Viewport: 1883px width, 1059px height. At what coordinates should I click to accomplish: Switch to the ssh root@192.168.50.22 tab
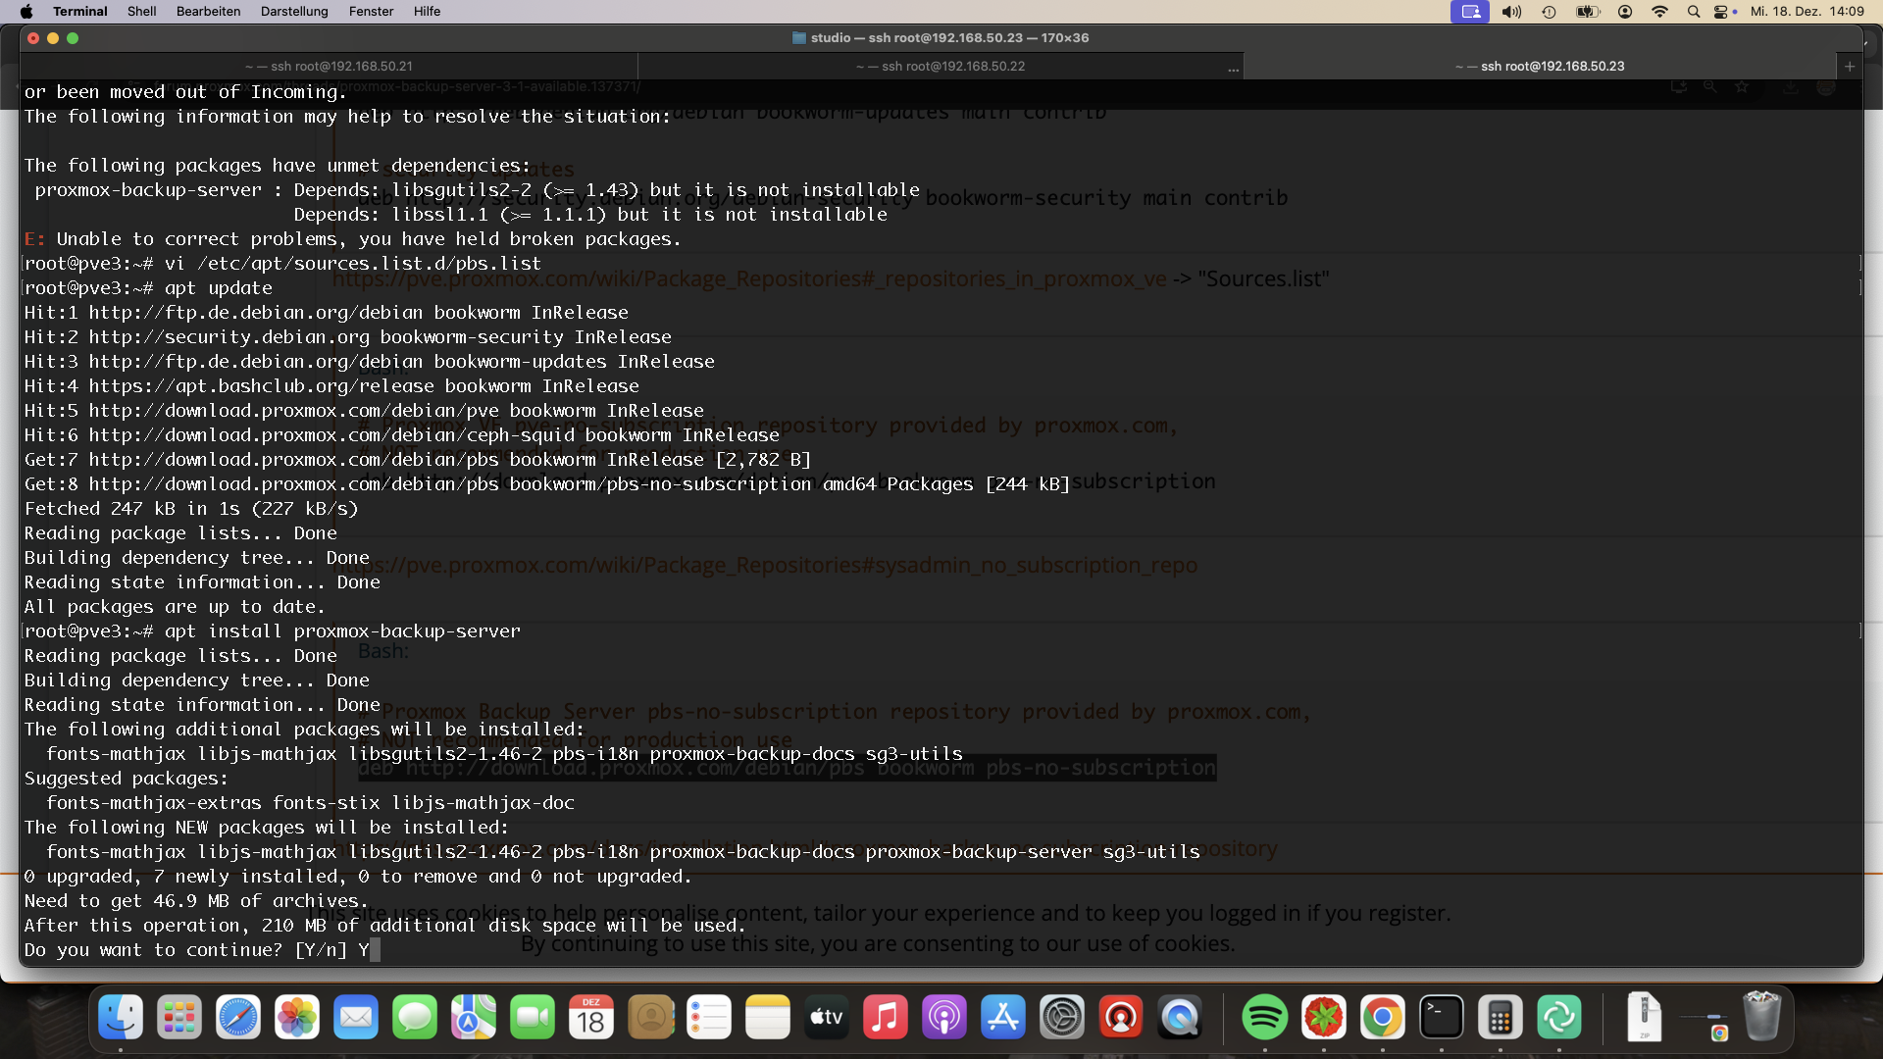[941, 66]
